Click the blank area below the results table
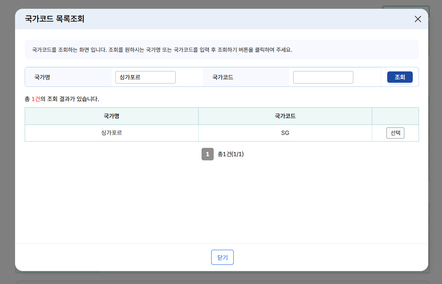Viewport: 442px width, 284px height. pos(222,200)
